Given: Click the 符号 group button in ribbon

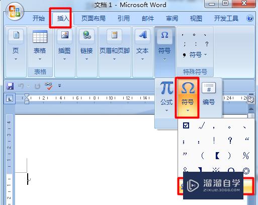Looking at the screenshot, I should [x=164, y=52].
